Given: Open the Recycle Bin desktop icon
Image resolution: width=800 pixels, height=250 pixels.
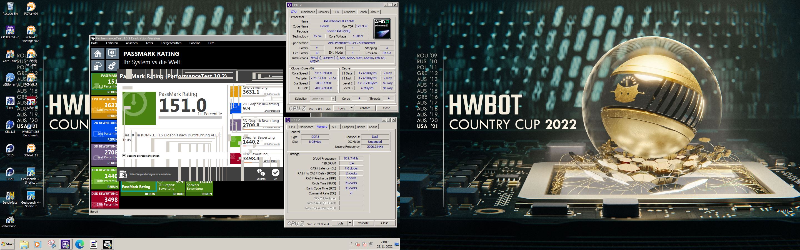Looking at the screenshot, I should click(x=10, y=9).
